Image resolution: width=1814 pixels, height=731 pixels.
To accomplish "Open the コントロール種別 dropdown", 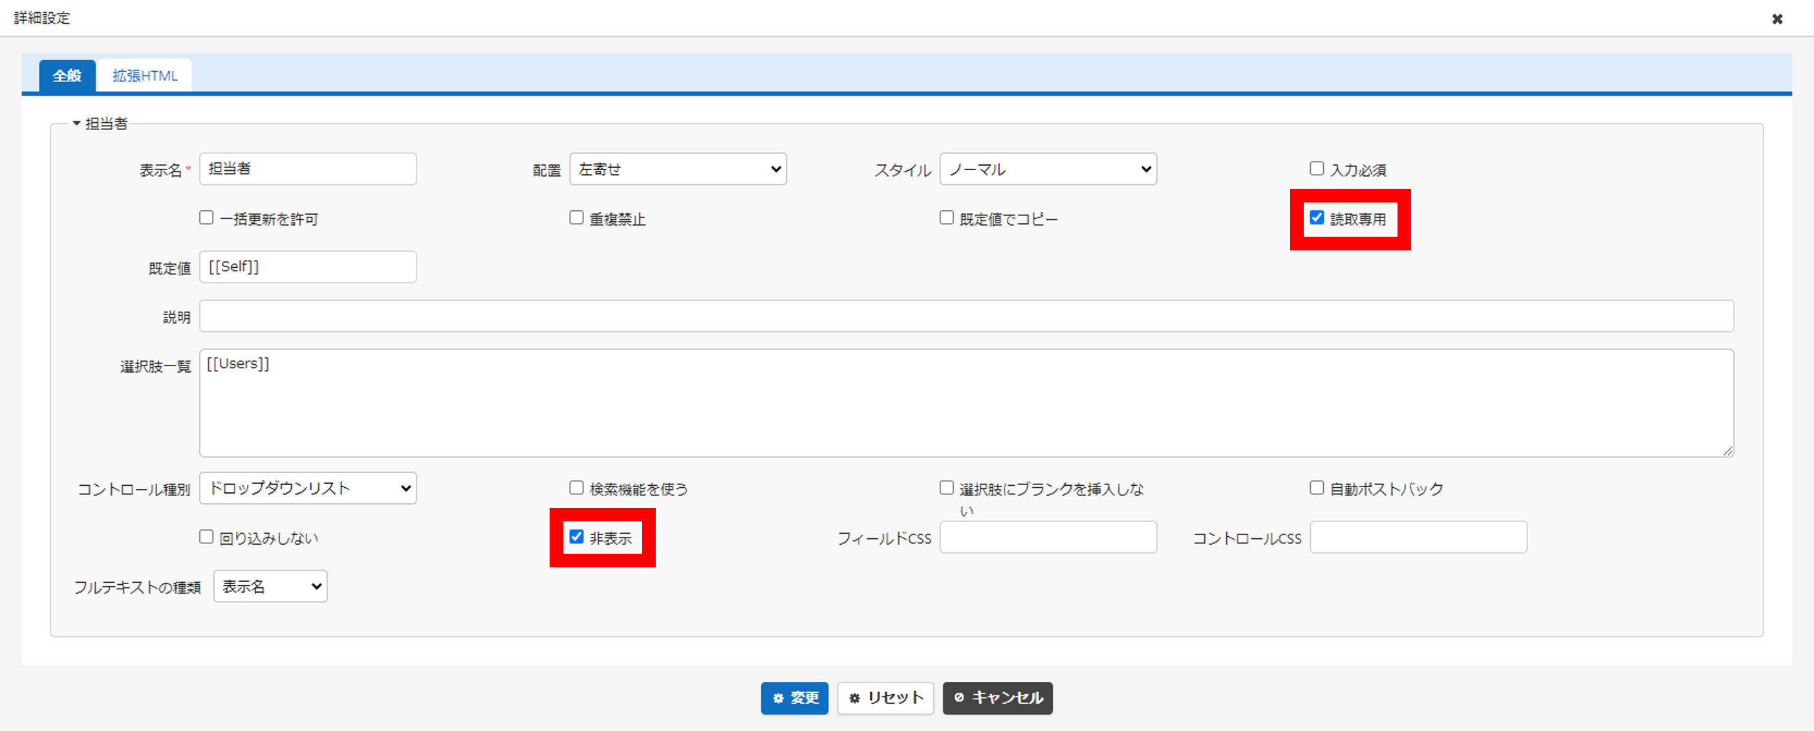I will [x=308, y=488].
